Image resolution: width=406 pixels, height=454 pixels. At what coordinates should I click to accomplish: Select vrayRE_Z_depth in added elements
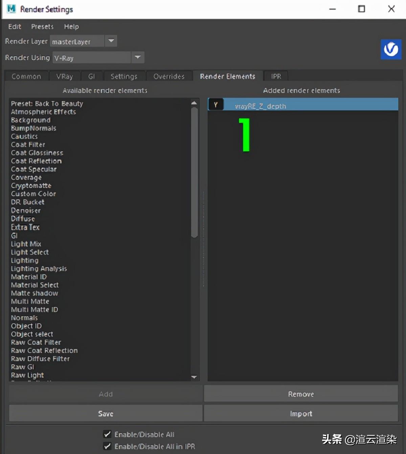click(x=303, y=105)
